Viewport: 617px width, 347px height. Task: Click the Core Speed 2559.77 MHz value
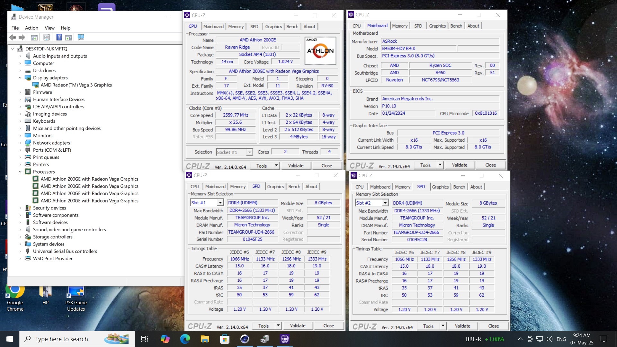pyautogui.click(x=236, y=115)
